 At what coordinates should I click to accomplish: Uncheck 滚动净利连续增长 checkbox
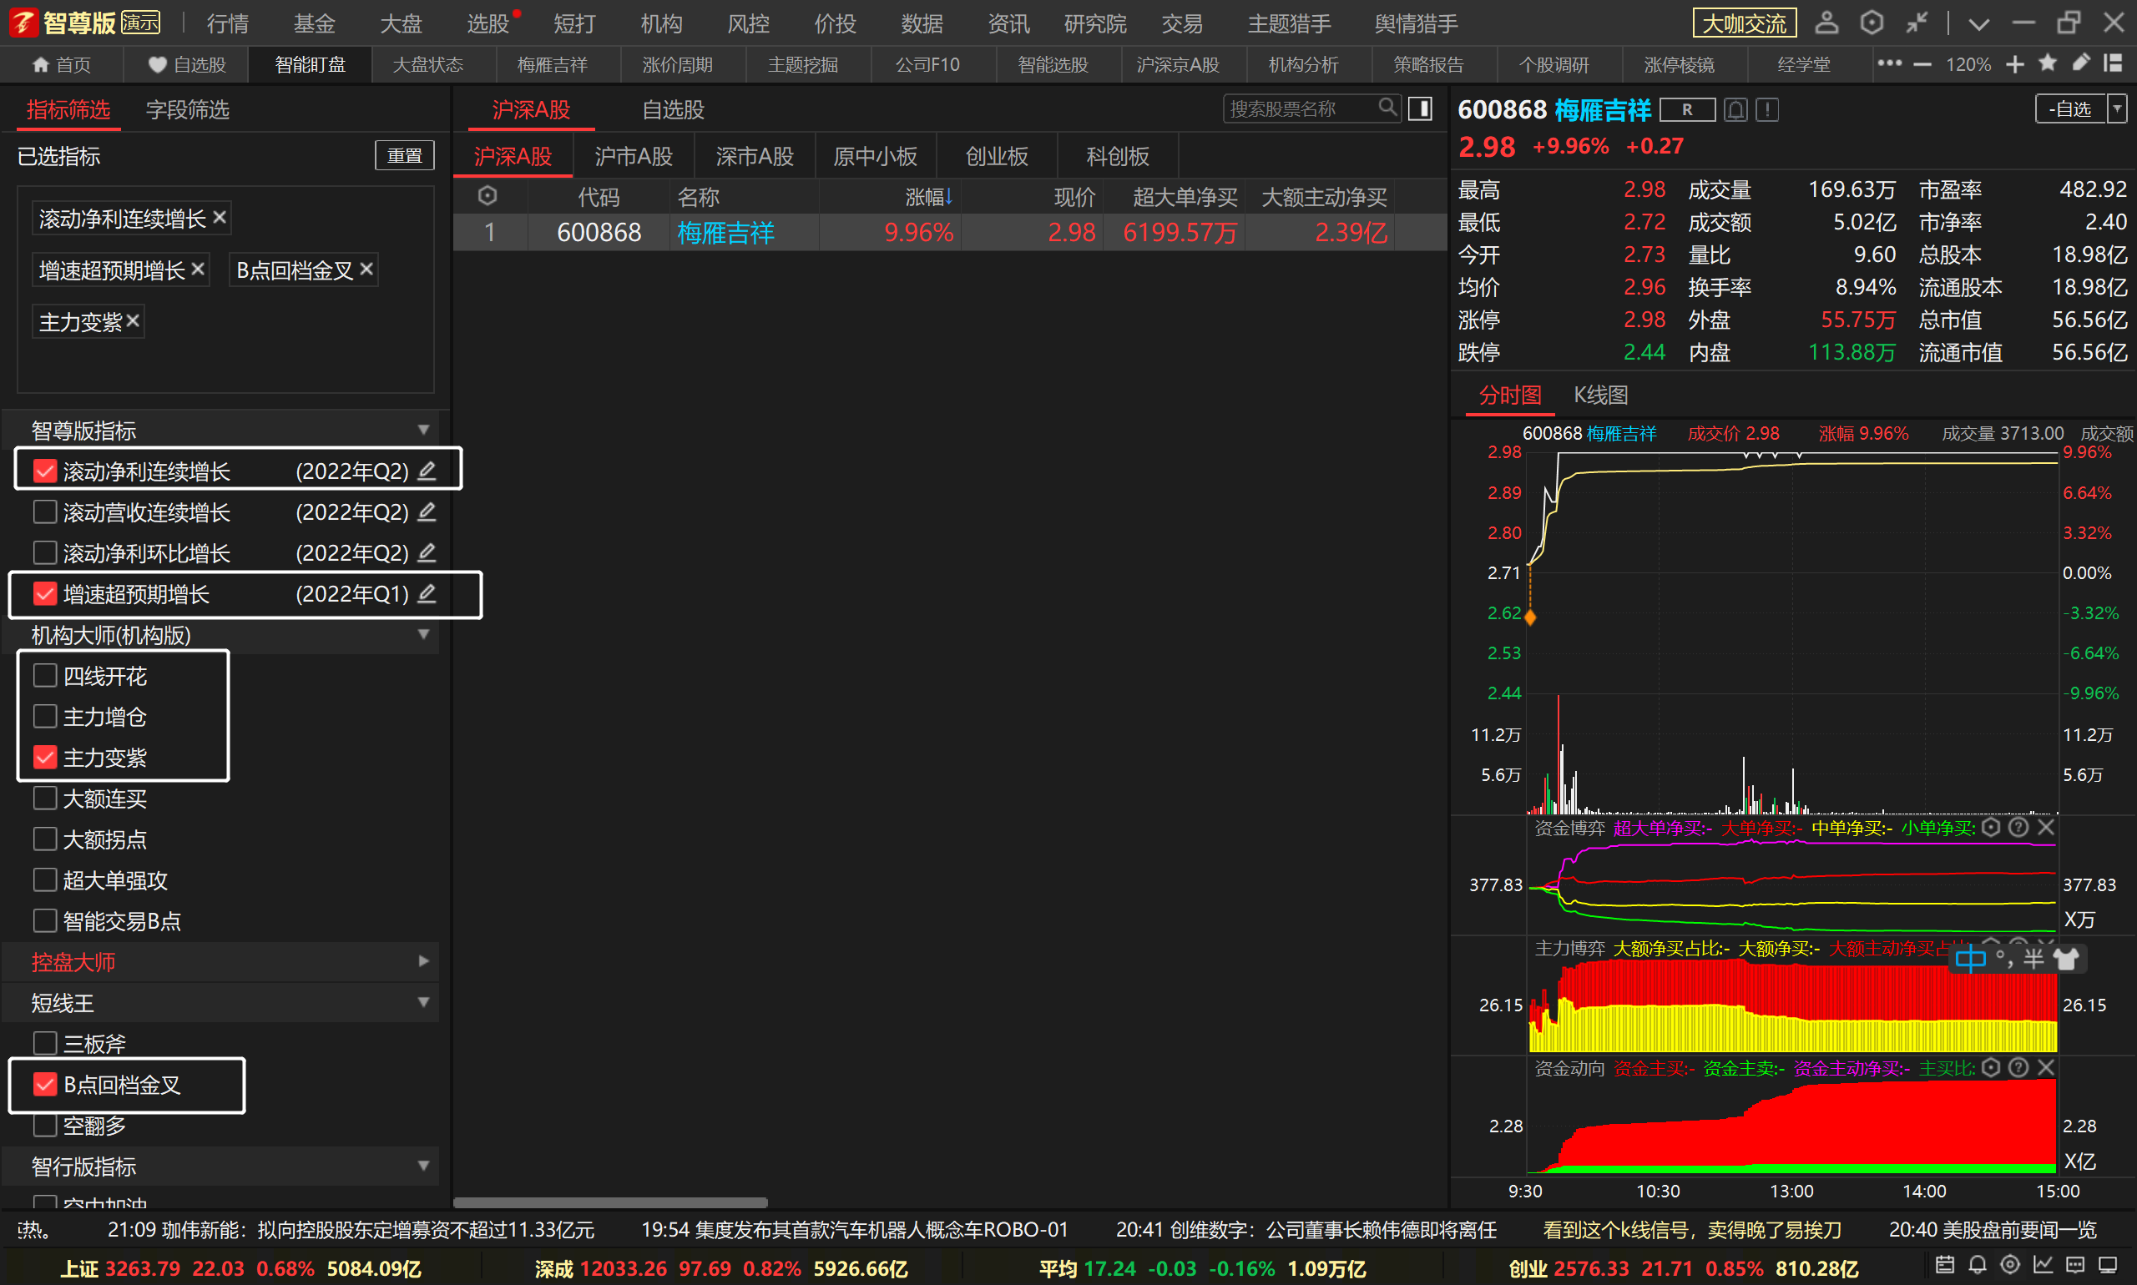45,470
